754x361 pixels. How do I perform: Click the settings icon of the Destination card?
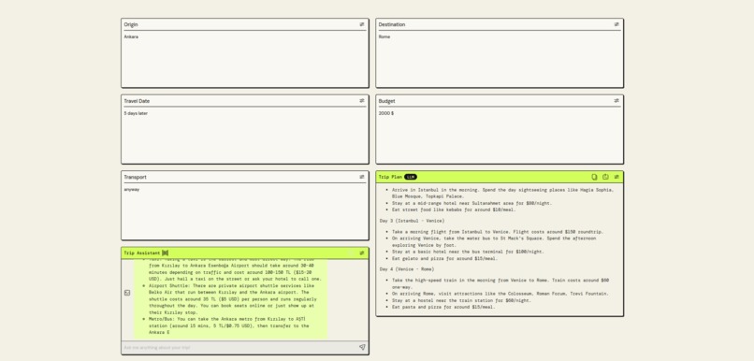click(616, 24)
